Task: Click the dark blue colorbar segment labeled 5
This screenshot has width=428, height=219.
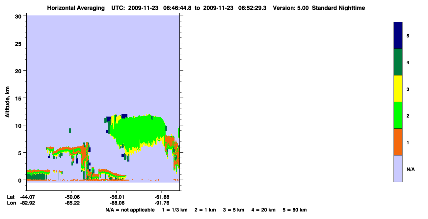Action: click(x=398, y=35)
